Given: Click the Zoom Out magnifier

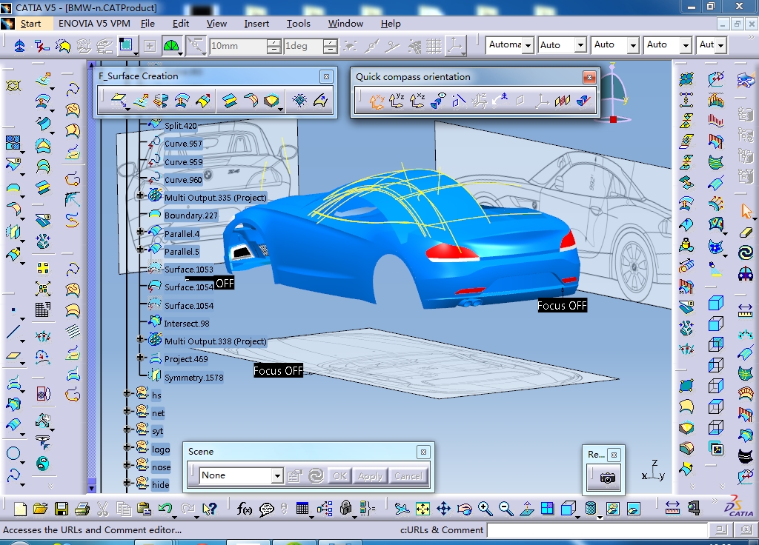Looking at the screenshot, I should pyautogui.click(x=506, y=509).
